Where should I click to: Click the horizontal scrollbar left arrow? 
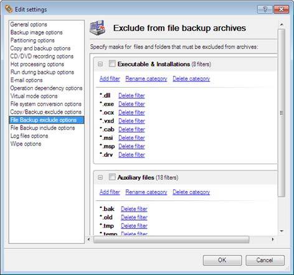89,240
